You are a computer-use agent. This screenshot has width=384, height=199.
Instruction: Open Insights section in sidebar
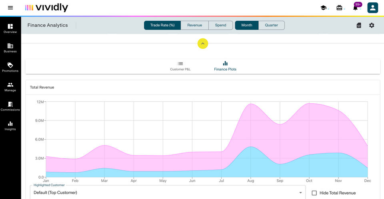click(x=10, y=126)
